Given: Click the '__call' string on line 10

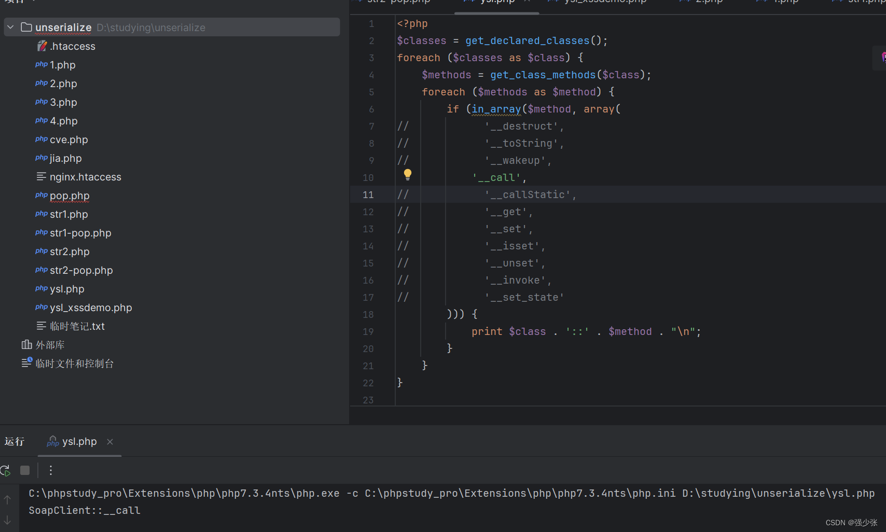Looking at the screenshot, I should [496, 177].
